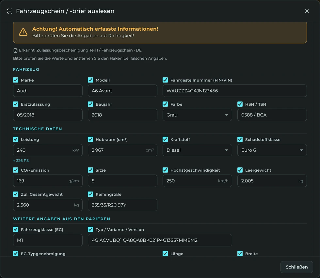Uncheck the Fahrzeugklasse (EG) checkbox

click(x=16, y=229)
